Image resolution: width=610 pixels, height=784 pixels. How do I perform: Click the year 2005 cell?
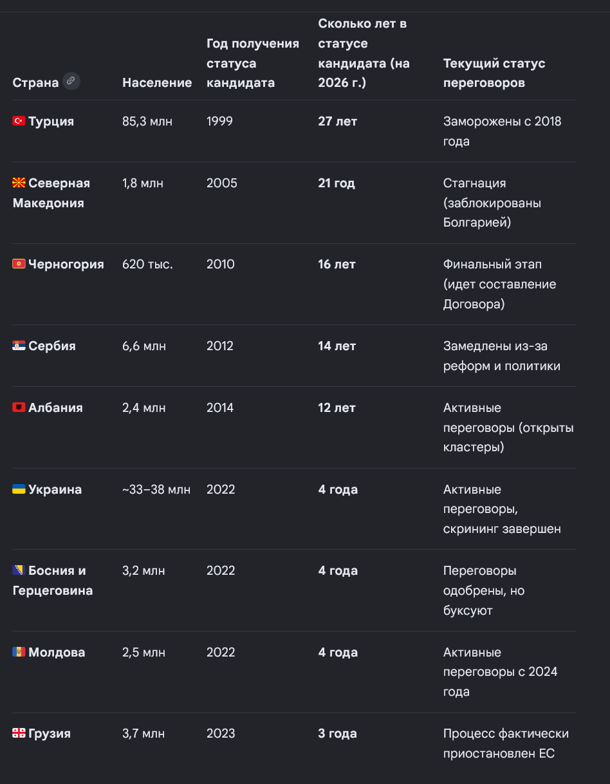pos(222,183)
